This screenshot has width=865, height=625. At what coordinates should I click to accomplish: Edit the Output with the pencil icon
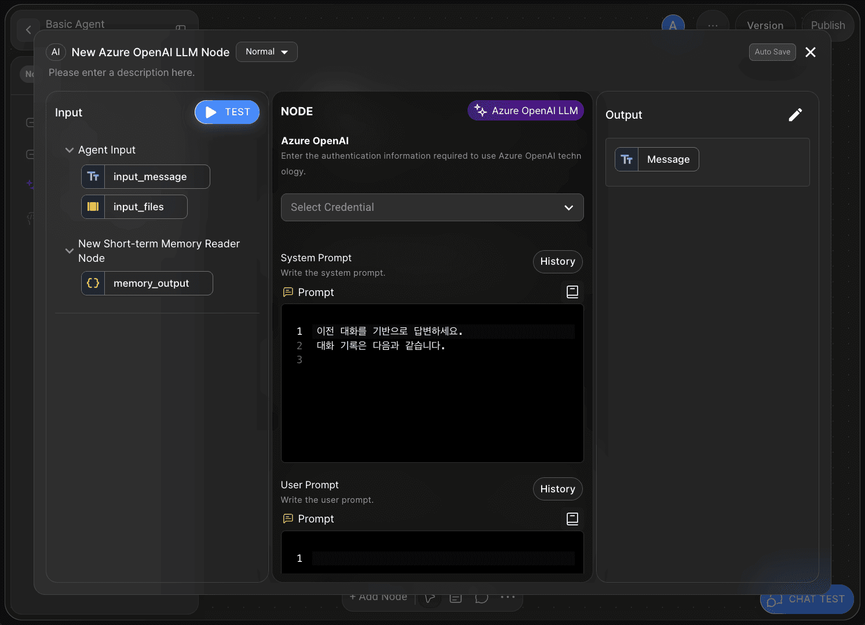point(795,115)
